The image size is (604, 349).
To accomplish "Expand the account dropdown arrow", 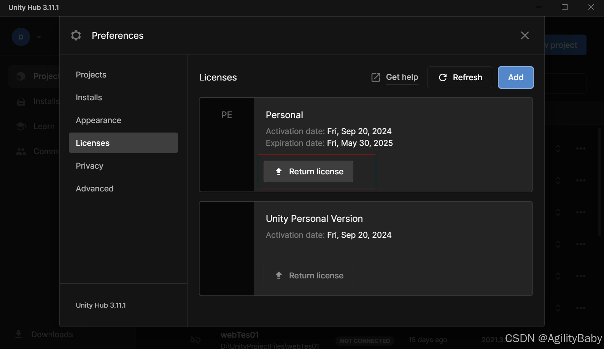I will click(x=39, y=37).
